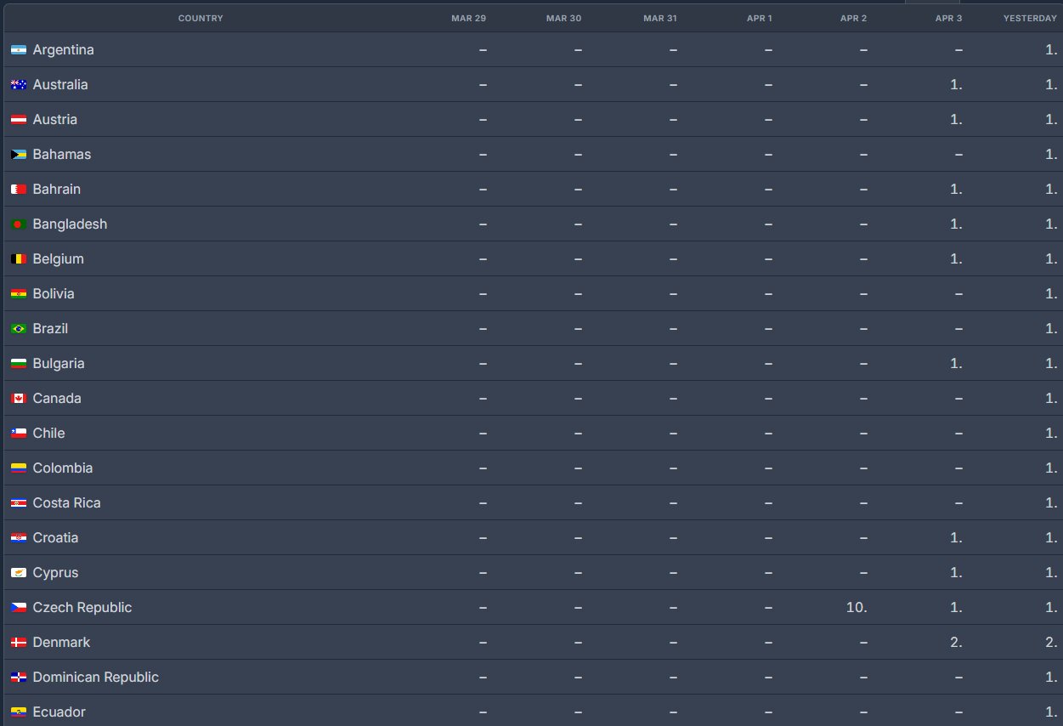Click Belgium's Apr 3 rank value

click(x=956, y=259)
